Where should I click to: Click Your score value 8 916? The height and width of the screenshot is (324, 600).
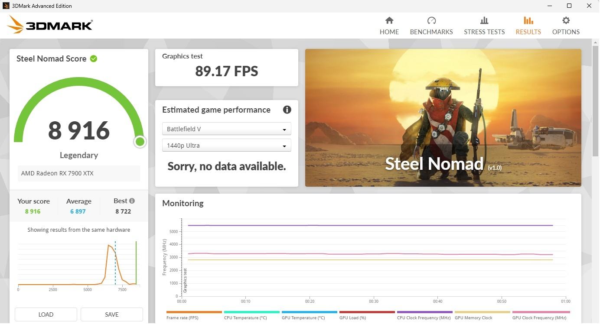[x=33, y=211]
